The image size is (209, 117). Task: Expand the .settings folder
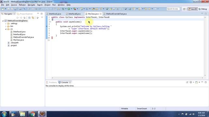pyautogui.click(x=6, y=24)
